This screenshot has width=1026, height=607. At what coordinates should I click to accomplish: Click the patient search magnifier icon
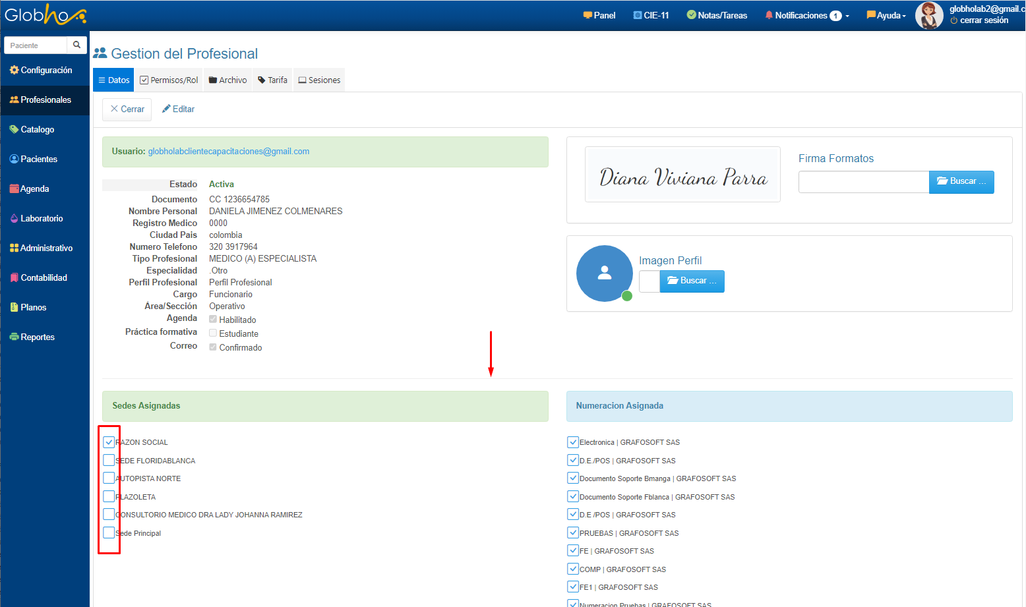(x=76, y=45)
